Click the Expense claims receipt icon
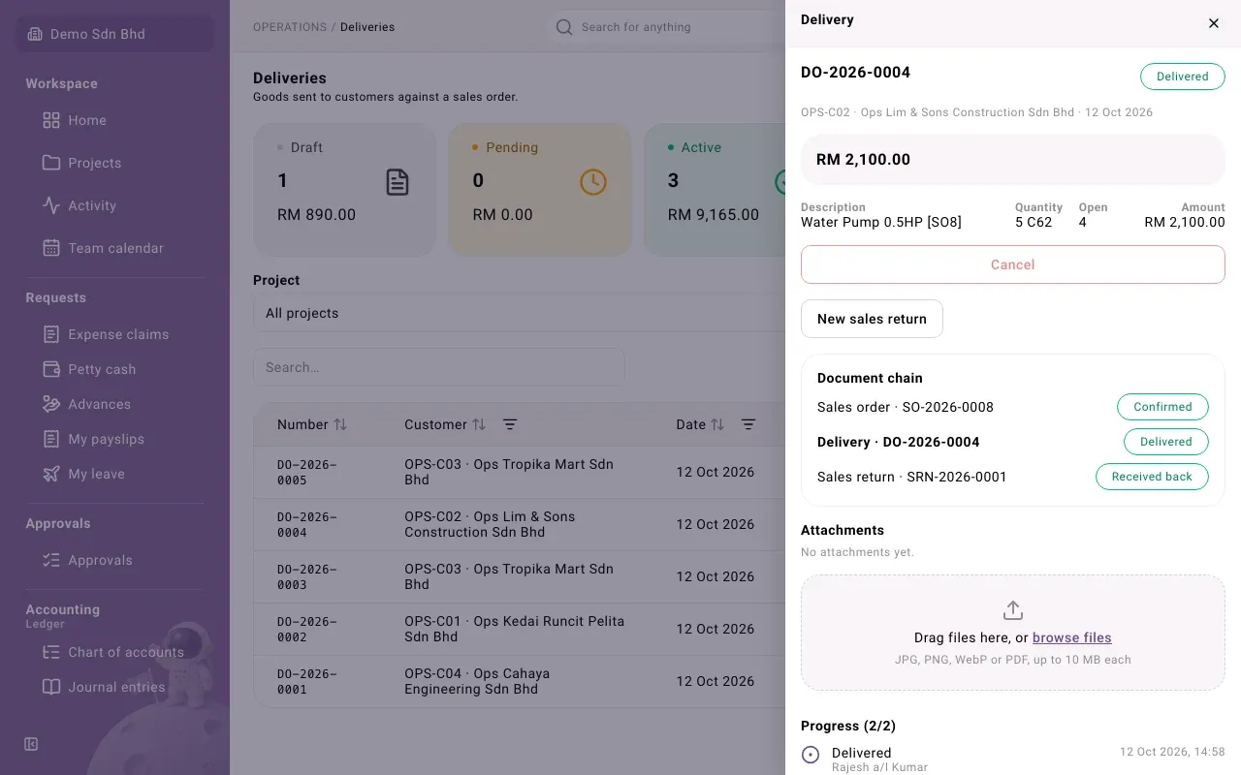The height and width of the screenshot is (775, 1241). click(x=51, y=334)
